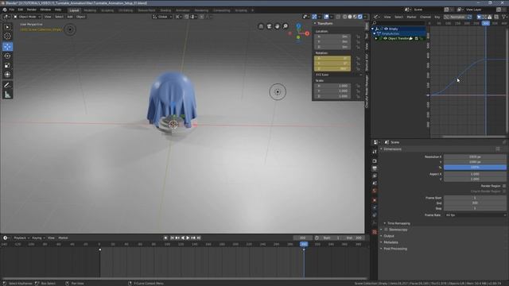The width and height of the screenshot is (509, 286).
Task: Enable rendered viewport shading mode
Action: [360, 17]
